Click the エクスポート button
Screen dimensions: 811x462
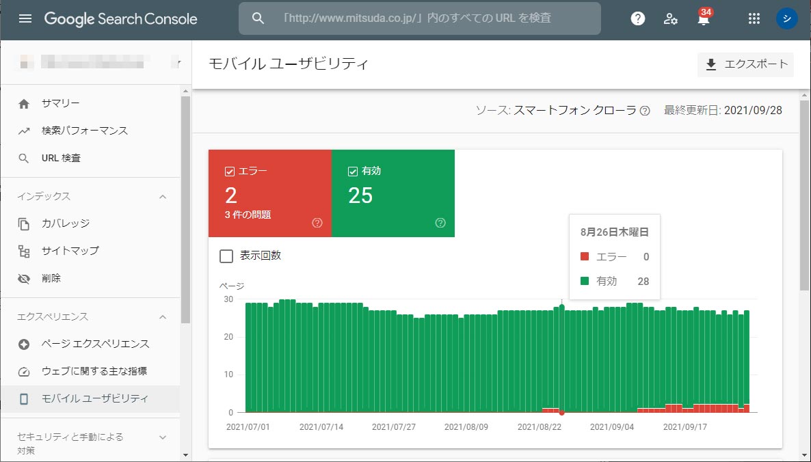745,64
